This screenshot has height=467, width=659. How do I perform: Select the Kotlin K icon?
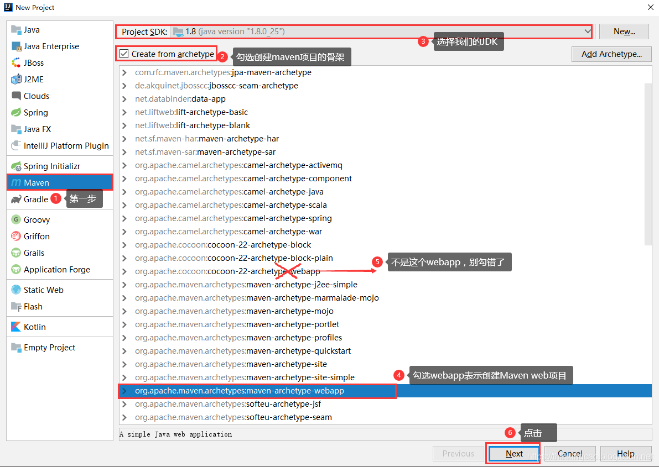[16, 327]
